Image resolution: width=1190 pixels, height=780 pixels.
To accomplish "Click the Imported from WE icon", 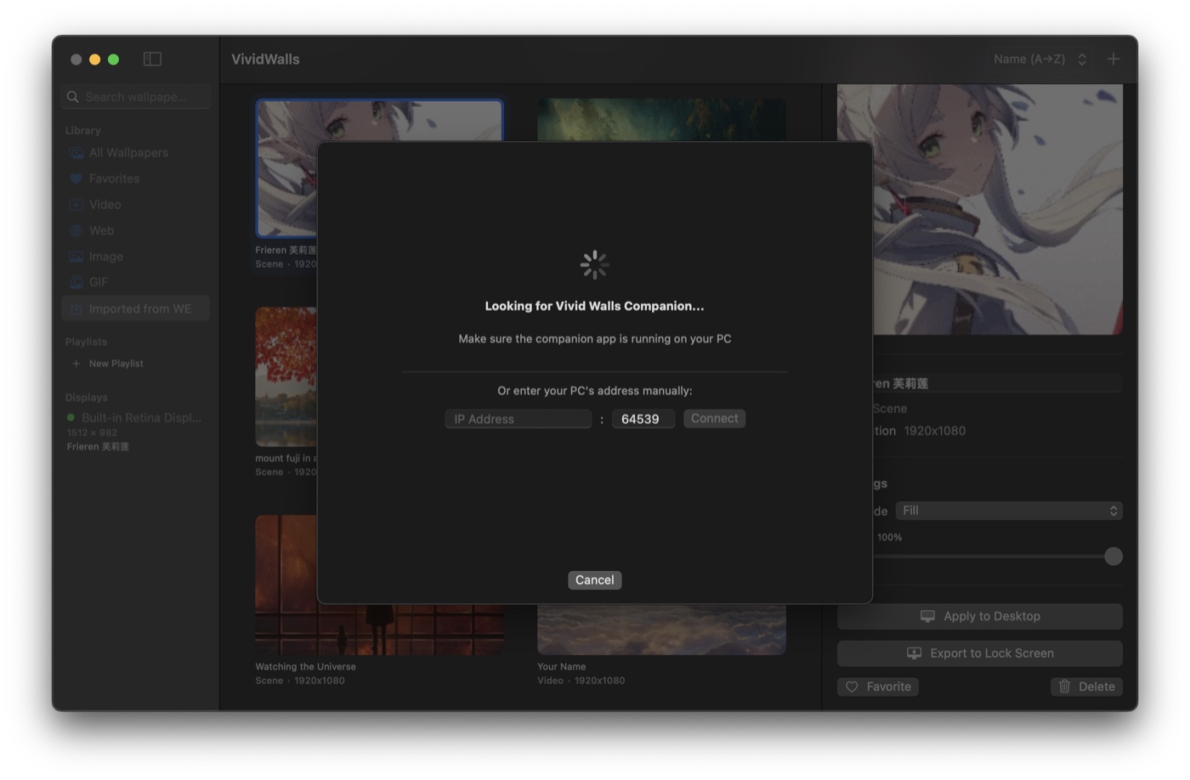I will coord(76,308).
